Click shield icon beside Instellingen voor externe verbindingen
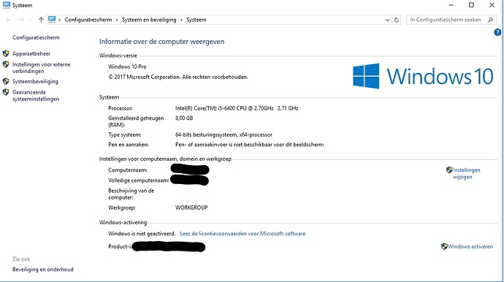 pyautogui.click(x=6, y=64)
